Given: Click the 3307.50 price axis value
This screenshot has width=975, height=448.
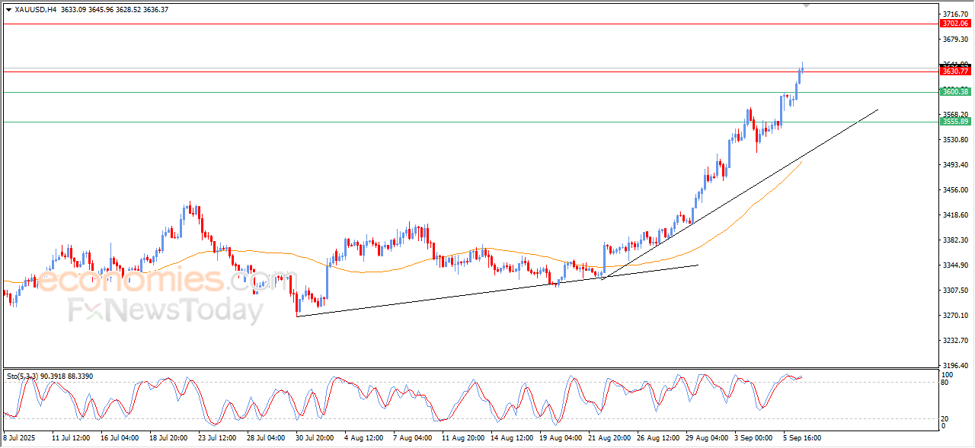Looking at the screenshot, I should click(955, 291).
